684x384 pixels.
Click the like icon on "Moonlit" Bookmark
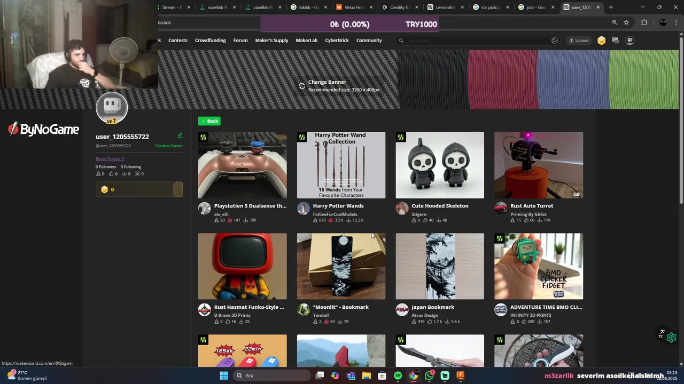(327, 322)
